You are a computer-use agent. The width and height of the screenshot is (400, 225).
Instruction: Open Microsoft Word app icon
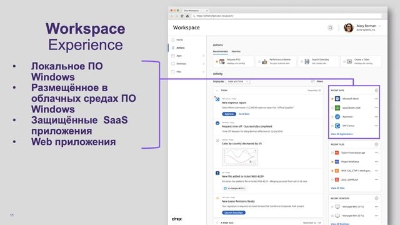[x=337, y=99]
